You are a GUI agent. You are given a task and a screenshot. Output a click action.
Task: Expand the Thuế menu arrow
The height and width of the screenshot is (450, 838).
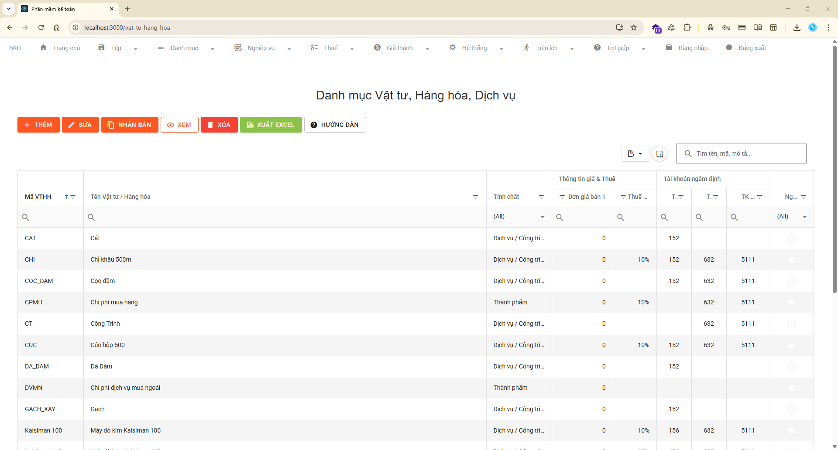352,49
